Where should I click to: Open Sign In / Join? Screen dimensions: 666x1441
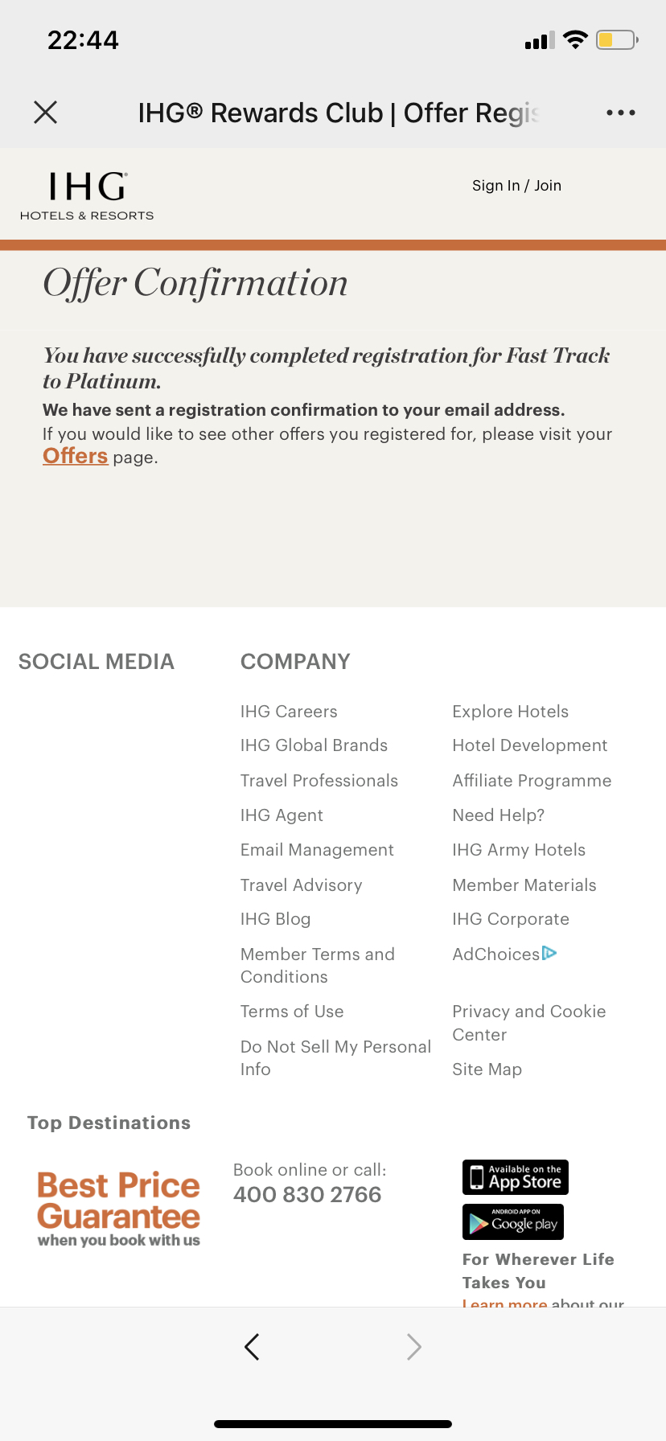point(516,186)
